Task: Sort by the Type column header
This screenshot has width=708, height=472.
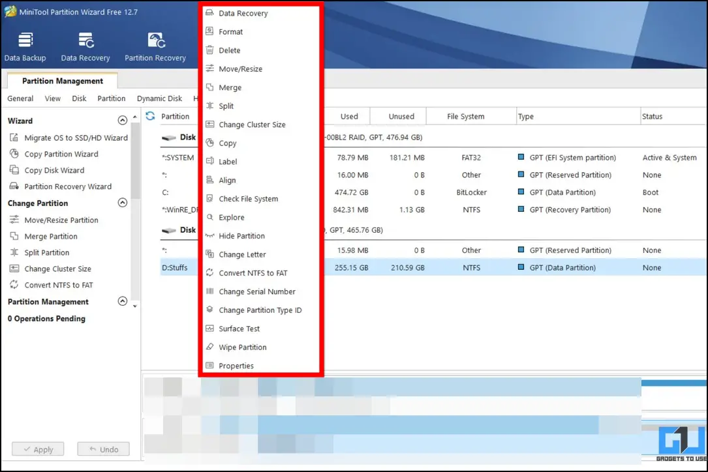Action: [578, 116]
